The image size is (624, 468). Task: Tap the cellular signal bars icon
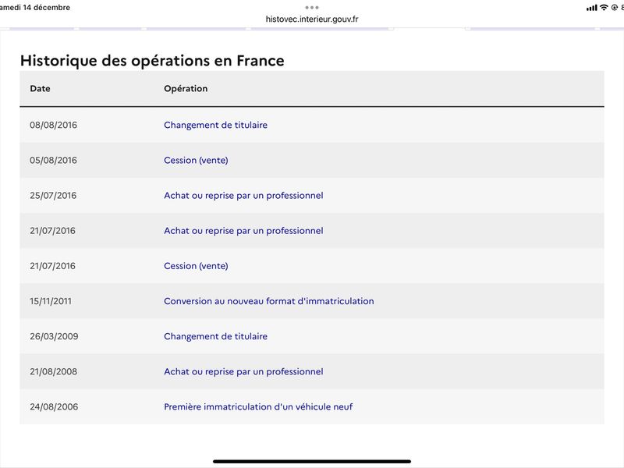(x=591, y=8)
